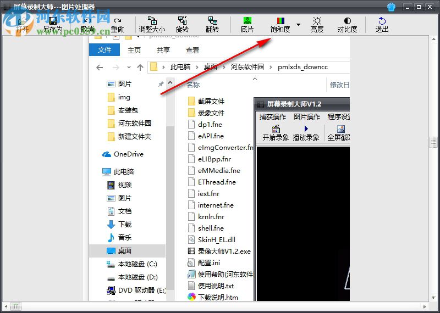Click the 对比度 contrast icon
The height and width of the screenshot is (313, 440).
pos(348,21)
